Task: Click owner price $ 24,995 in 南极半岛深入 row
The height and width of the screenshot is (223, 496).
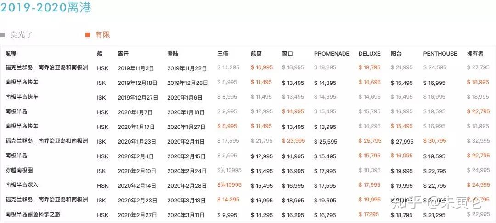Action: coord(478,185)
